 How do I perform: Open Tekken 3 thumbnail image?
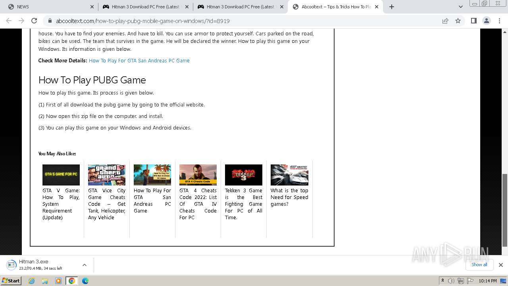click(244, 175)
